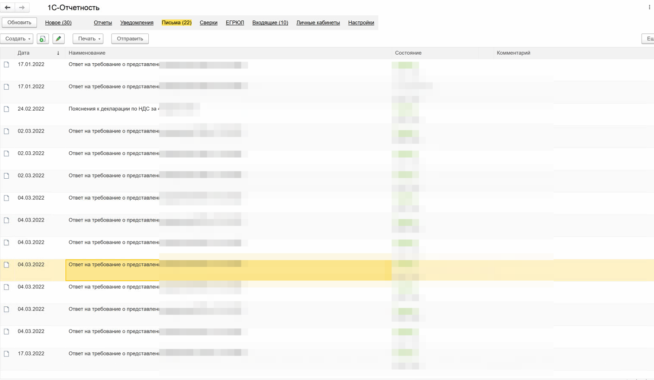
Task: Sort by the Наименование column header
Action: 87,53
